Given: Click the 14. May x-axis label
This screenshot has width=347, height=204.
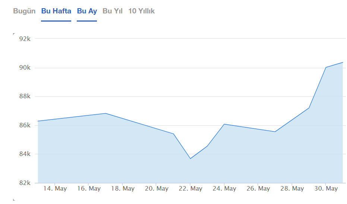Looking at the screenshot, I should click(55, 189).
